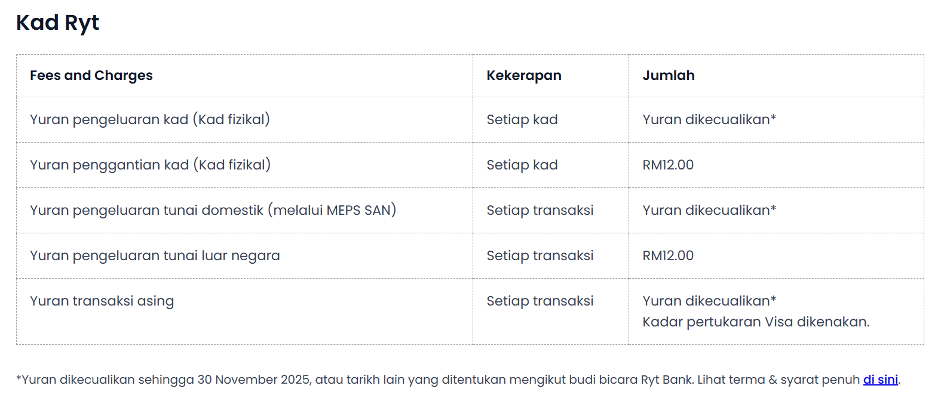Click 'Kadar pertukaran Visa dikenakan.' text

(756, 322)
